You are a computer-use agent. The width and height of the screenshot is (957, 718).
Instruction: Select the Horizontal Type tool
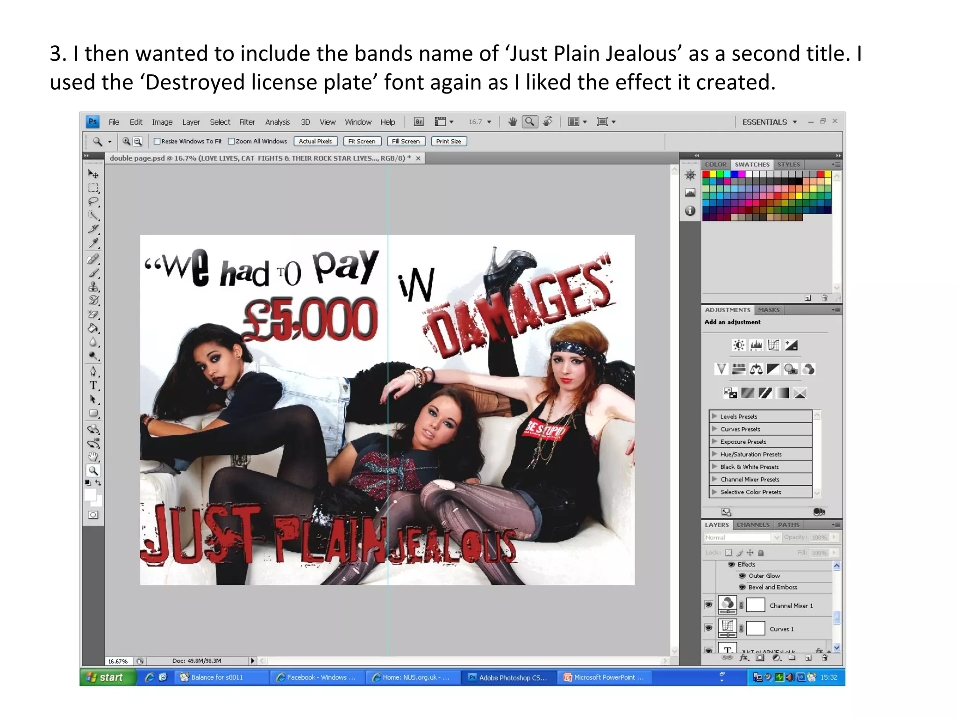tap(93, 385)
